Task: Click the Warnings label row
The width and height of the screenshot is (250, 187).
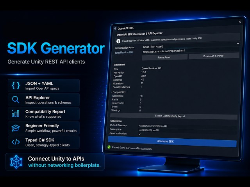Action: (116, 110)
